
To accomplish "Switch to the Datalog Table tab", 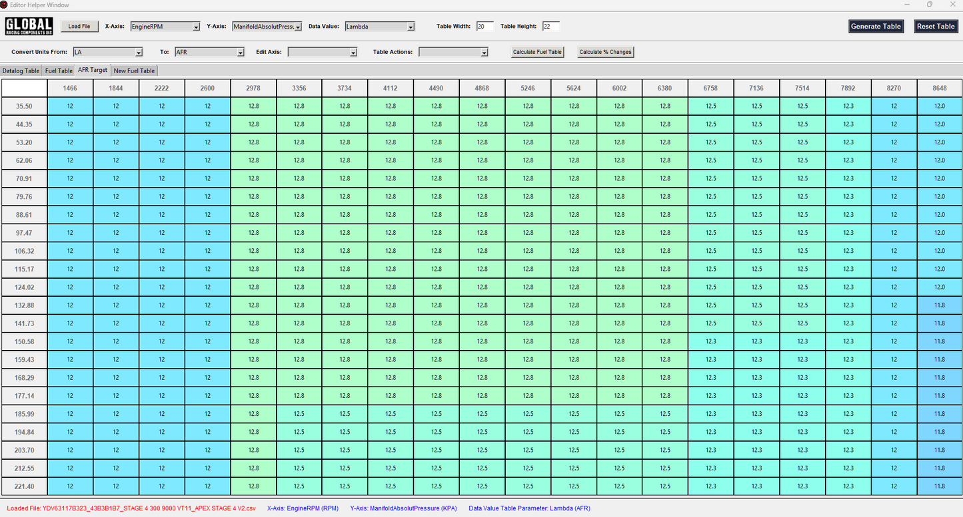I will click(21, 71).
